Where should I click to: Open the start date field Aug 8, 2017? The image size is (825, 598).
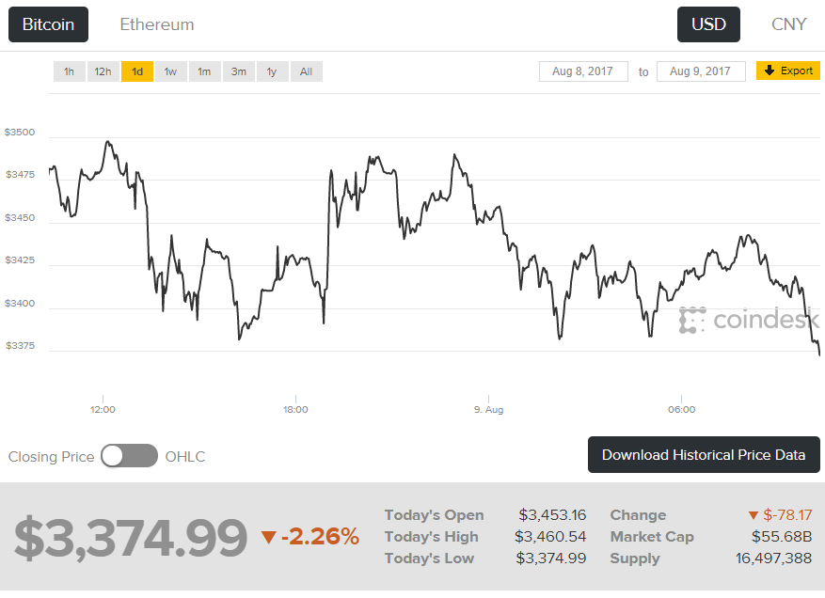click(x=583, y=71)
